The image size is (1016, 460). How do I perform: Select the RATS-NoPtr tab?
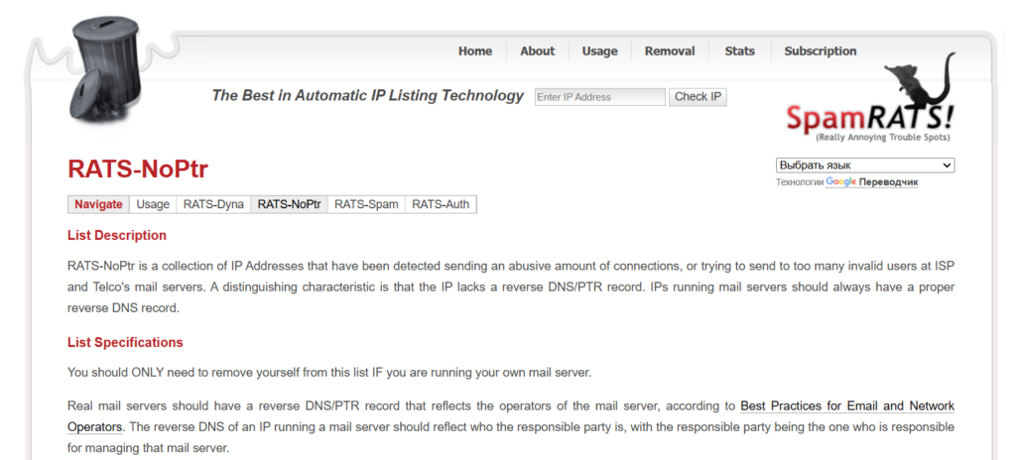[289, 205]
